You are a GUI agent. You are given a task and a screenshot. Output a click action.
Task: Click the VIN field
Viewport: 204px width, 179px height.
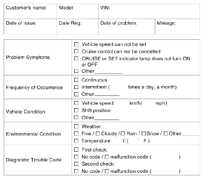pos(149,11)
